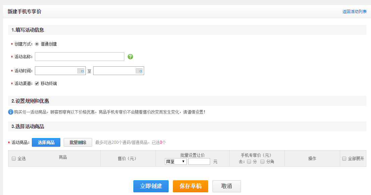Click the 批量删除 button
The width and height of the screenshot is (371, 195).
pos(78,142)
